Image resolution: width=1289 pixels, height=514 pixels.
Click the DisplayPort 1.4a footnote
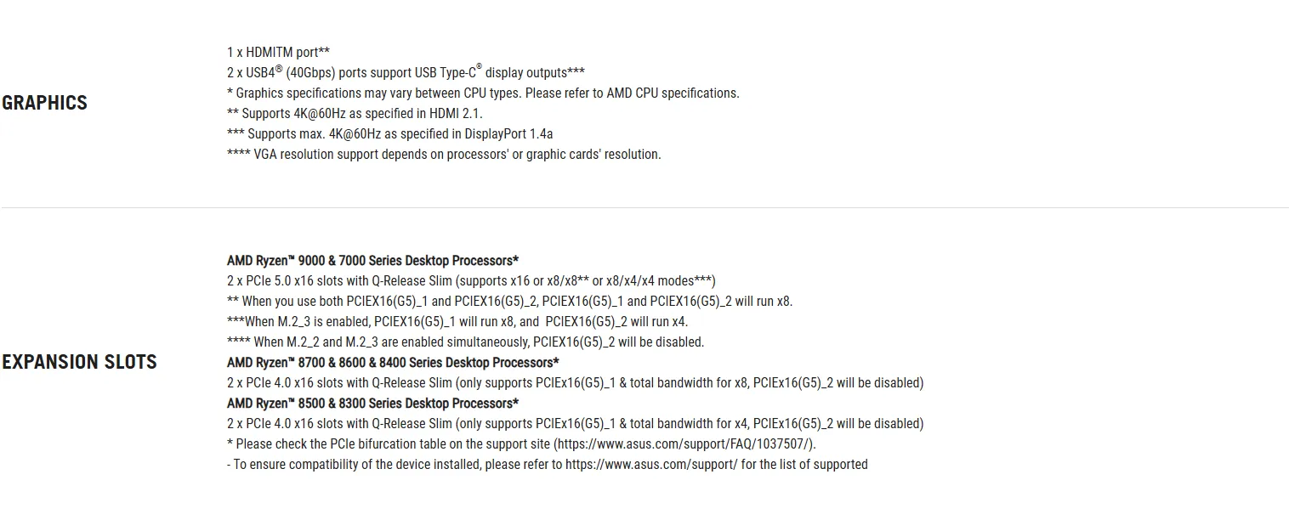[x=390, y=134]
